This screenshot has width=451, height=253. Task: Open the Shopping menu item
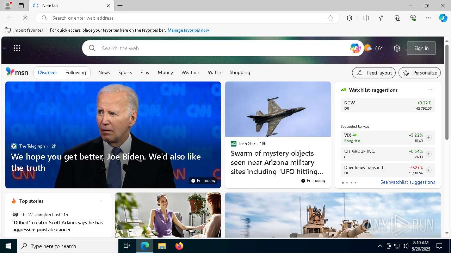[x=240, y=72]
